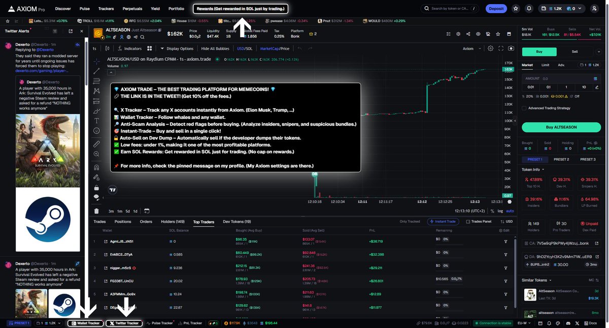This screenshot has height=328, width=609.
Task: Select the zoom-in tool
Action: [96, 154]
